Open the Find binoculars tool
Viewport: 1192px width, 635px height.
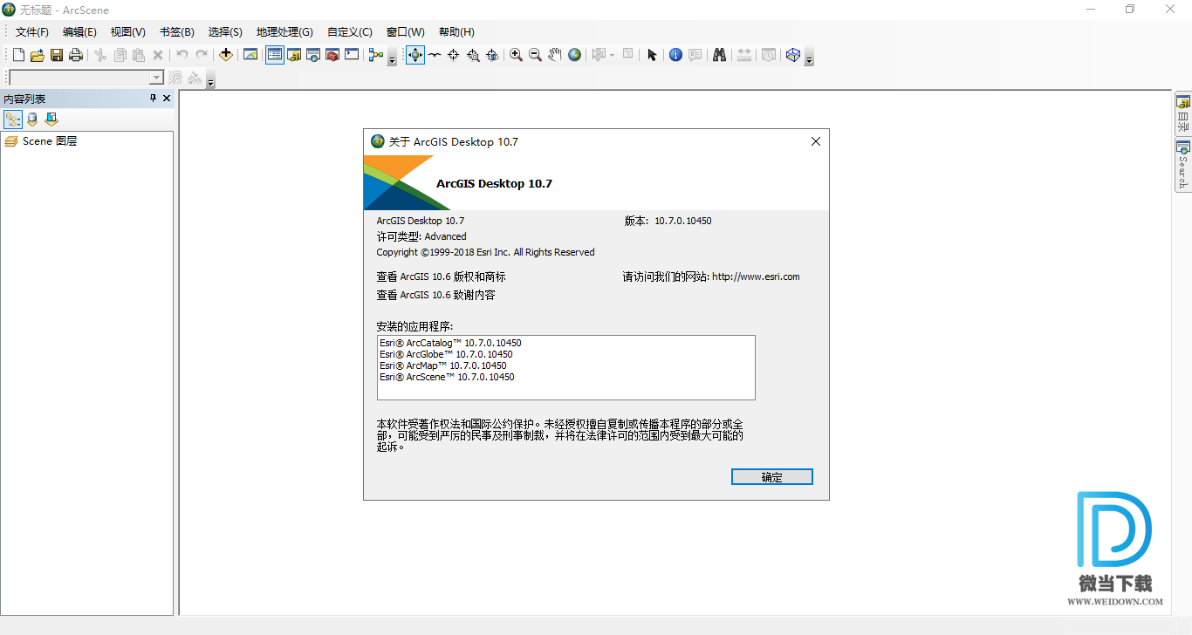point(719,55)
